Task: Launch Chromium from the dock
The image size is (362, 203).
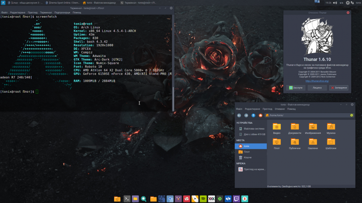Action: pyautogui.click(x=170, y=199)
